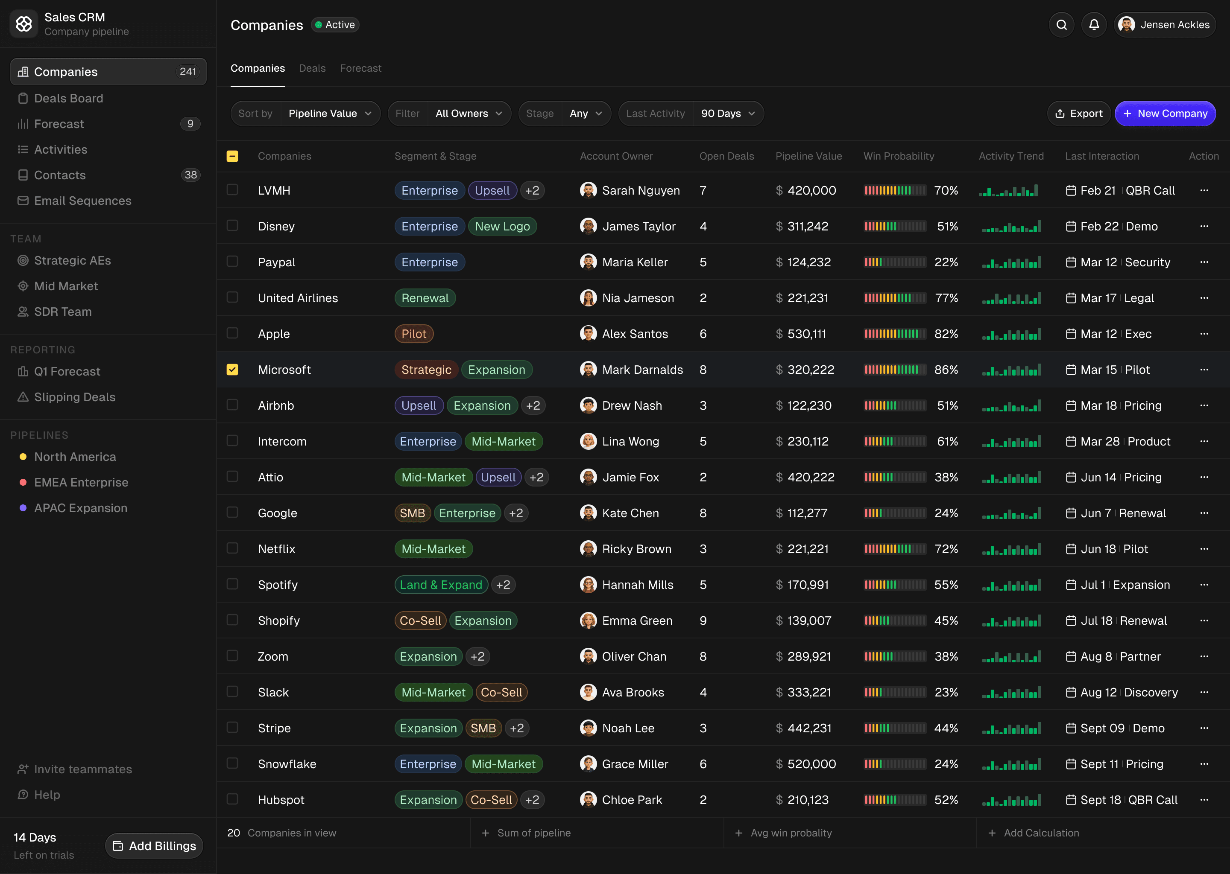Open the notifications bell
Viewport: 1230px width, 874px height.
(x=1094, y=25)
